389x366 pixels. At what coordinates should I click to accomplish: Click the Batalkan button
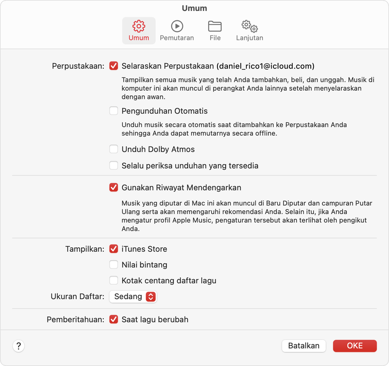point(304,346)
